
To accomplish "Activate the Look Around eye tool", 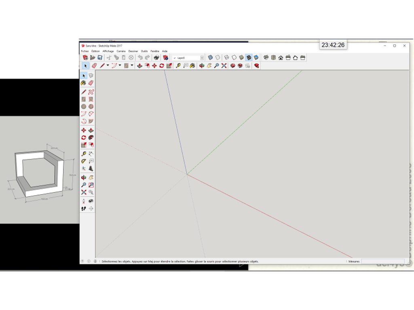I will pos(91,201).
